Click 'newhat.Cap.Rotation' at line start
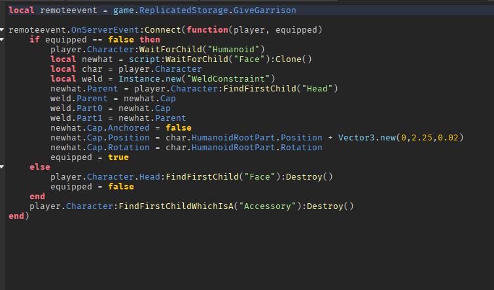The image size is (494, 290). click(100, 148)
